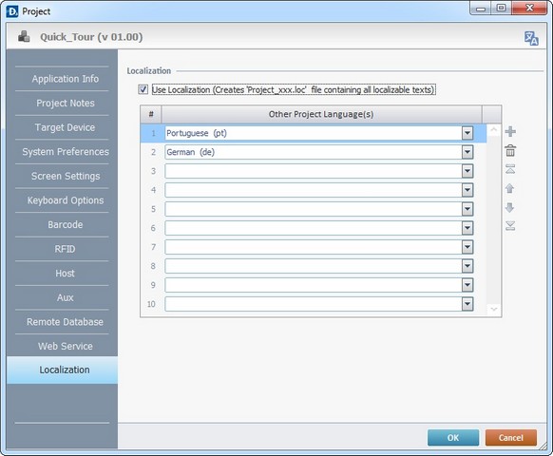
Task: Open the Barcode settings tab
Action: [x=66, y=224]
